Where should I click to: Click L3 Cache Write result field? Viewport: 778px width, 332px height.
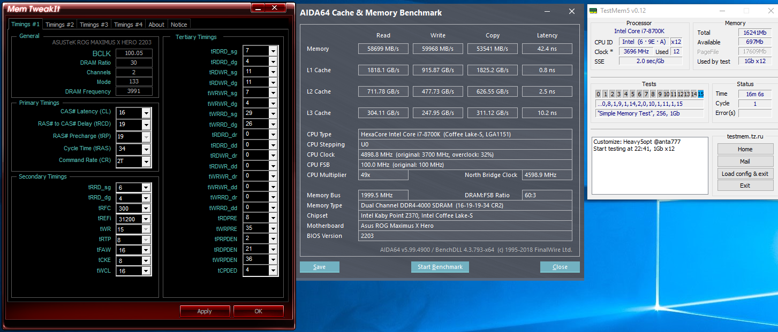tap(437, 113)
